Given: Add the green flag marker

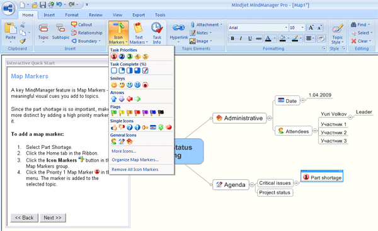Looking at the screenshot, I should pos(114,113).
